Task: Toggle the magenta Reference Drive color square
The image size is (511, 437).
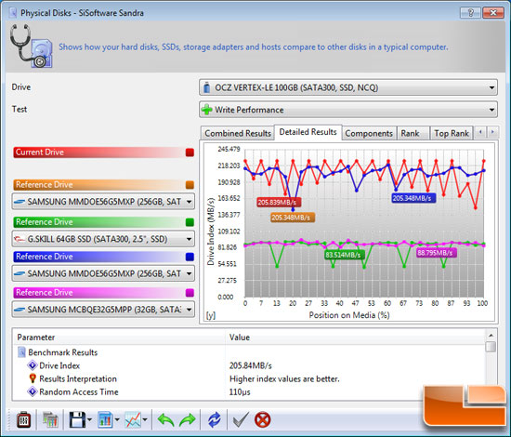Action: click(190, 293)
